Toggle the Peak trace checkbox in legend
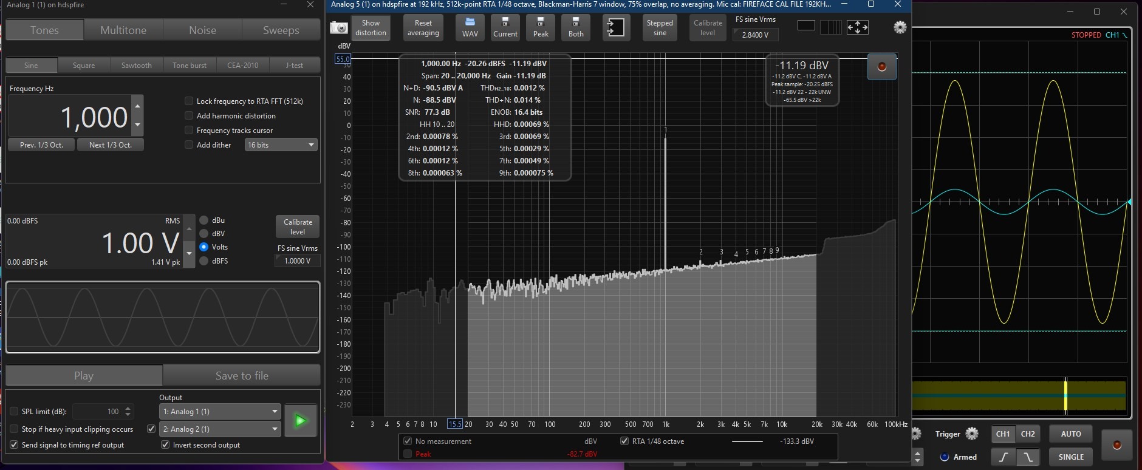This screenshot has width=1142, height=470. pyautogui.click(x=408, y=454)
